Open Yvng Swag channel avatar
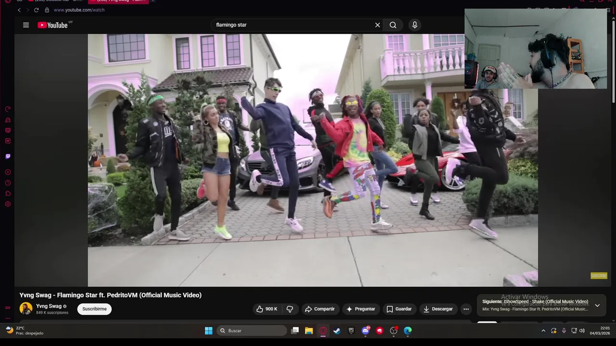This screenshot has width=616, height=346. pos(26,309)
